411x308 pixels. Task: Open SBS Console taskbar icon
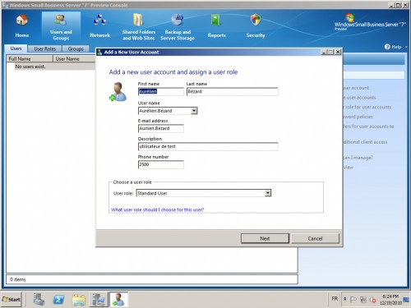pyautogui.click(x=99, y=299)
